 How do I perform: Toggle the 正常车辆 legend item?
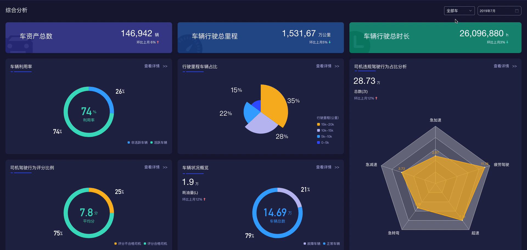point(331,244)
